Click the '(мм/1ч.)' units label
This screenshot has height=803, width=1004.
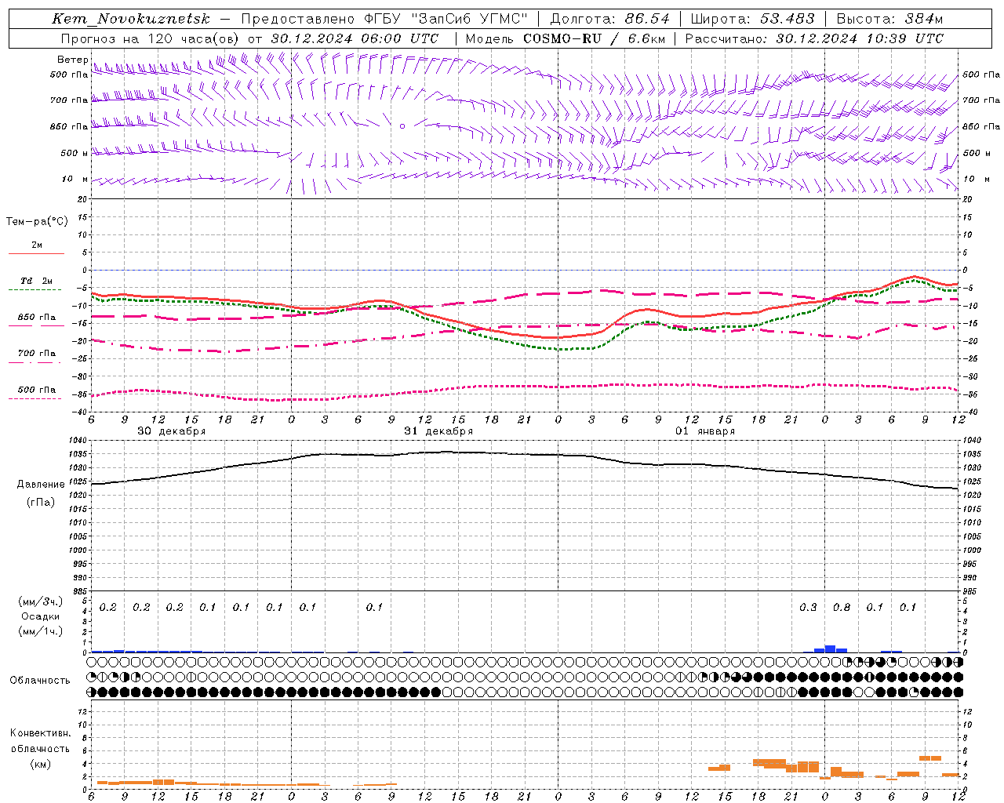click(x=41, y=631)
